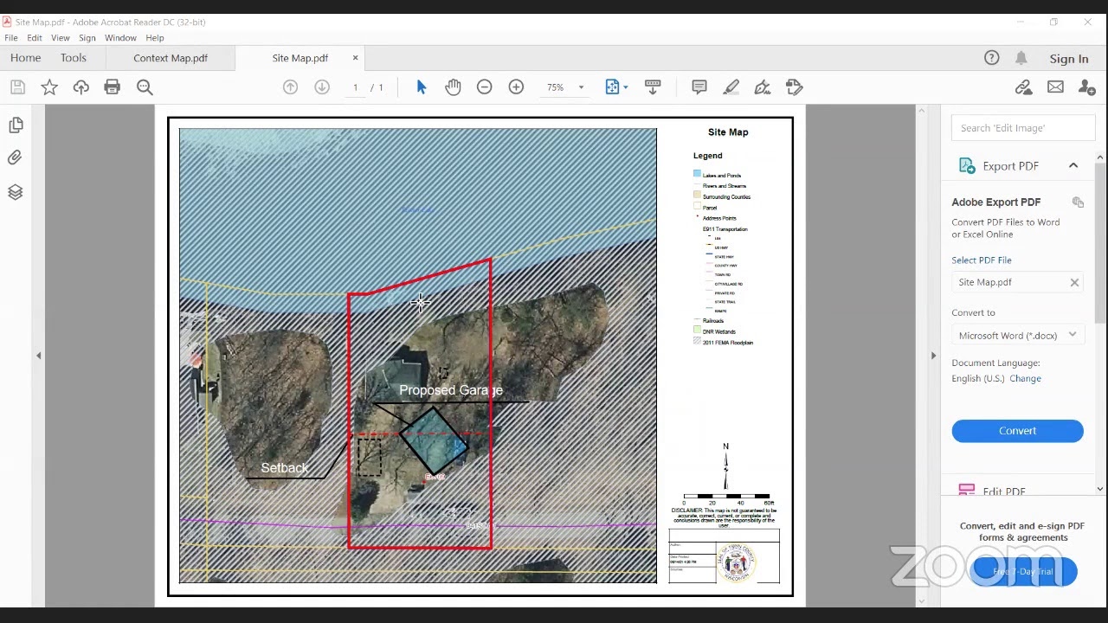Zoom in with the plus icon
Viewport: 1108px width, 623px height.
[516, 87]
